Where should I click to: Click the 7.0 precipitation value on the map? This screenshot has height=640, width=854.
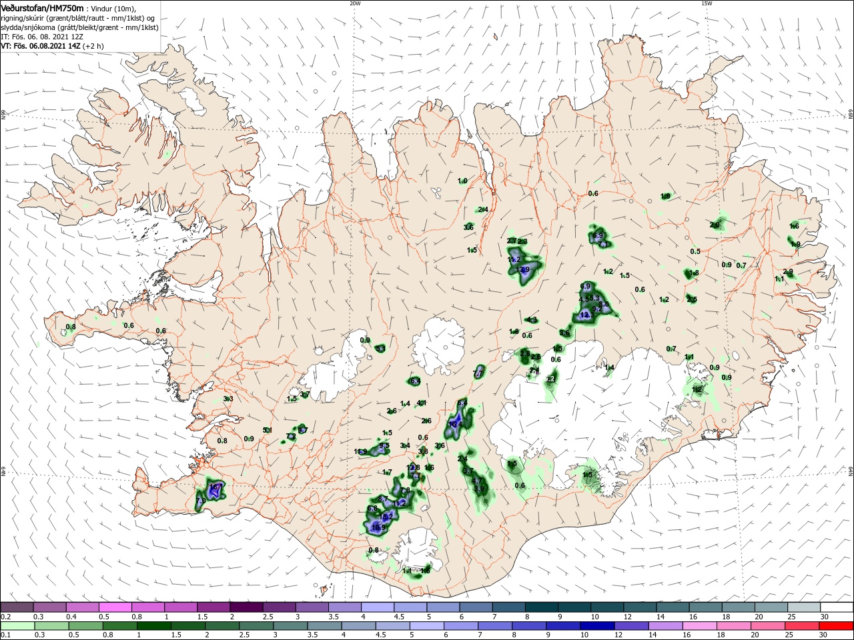(201, 501)
